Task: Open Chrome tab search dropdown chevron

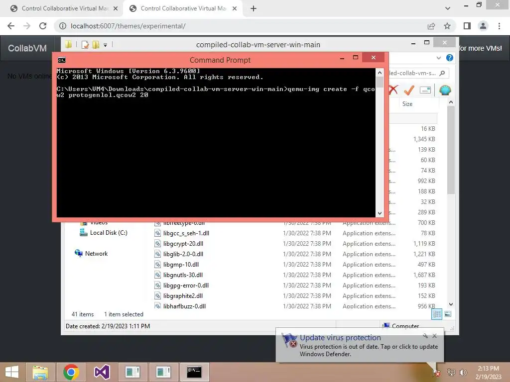Action: tap(448, 8)
